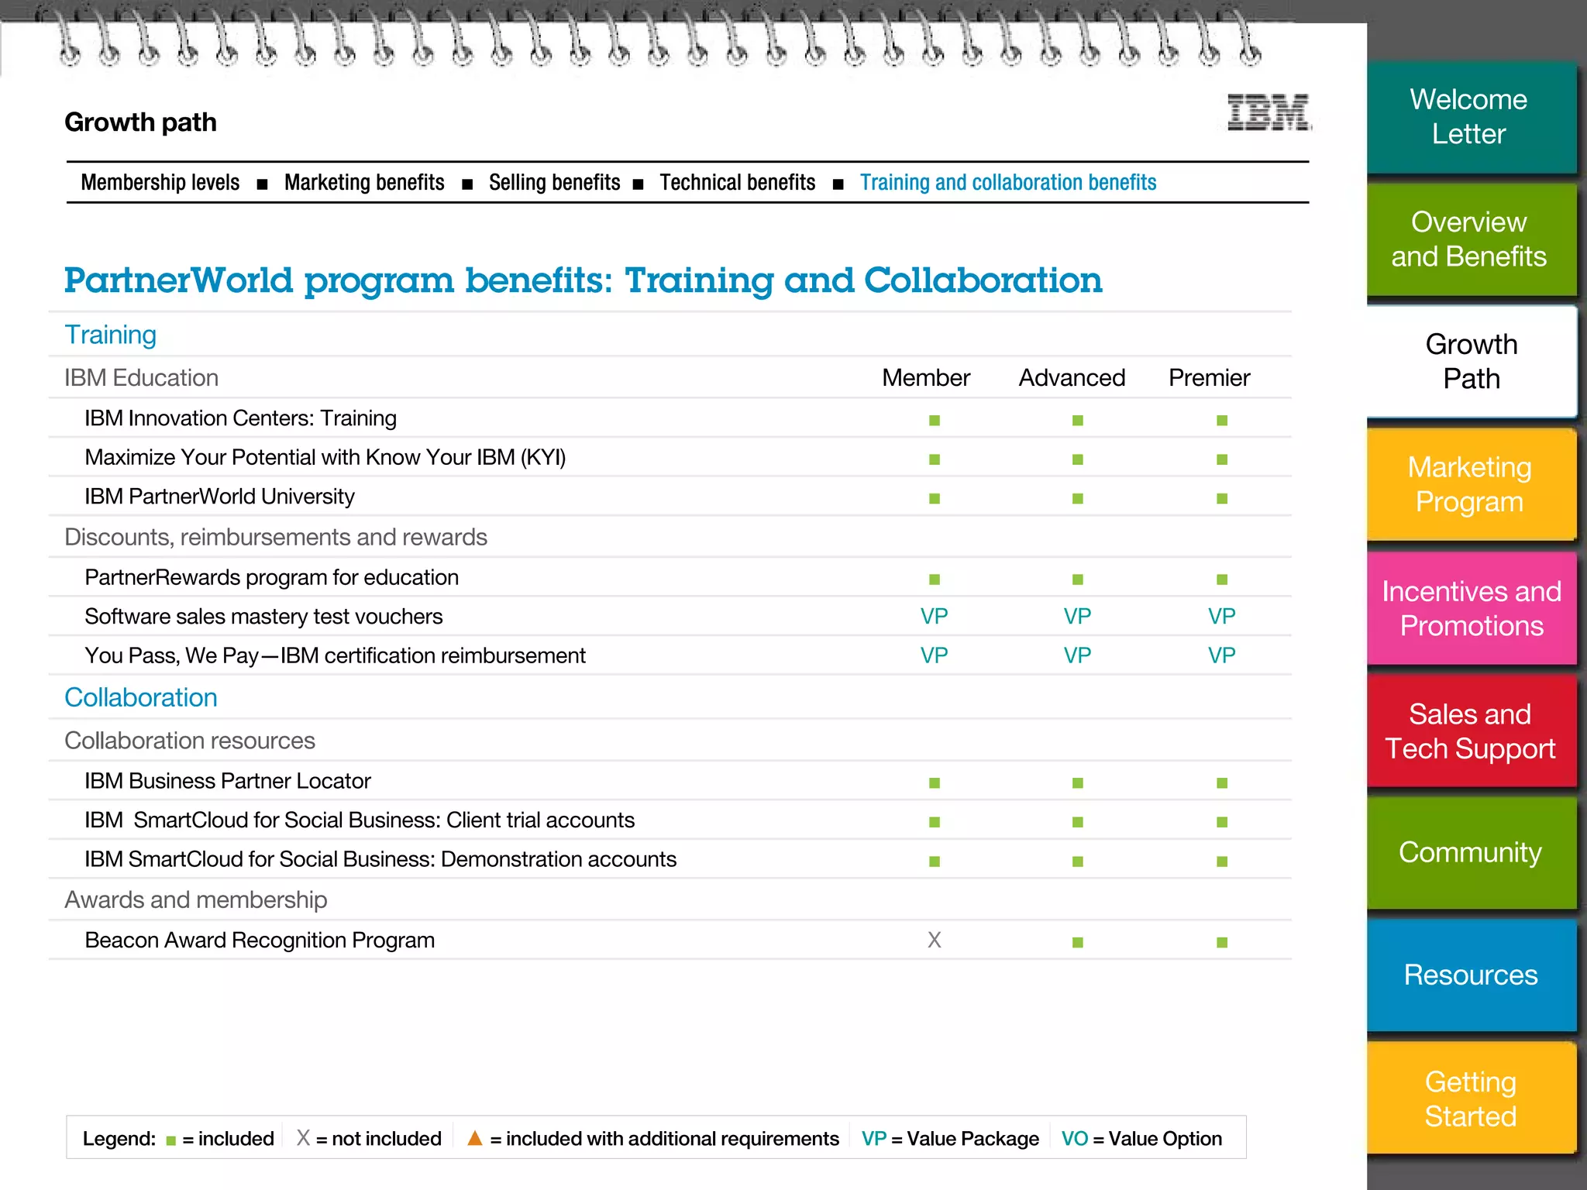Go to the Getting Started tab

1471,1099
